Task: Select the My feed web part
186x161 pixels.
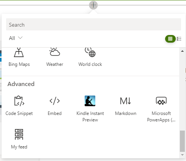Action: 19,139
